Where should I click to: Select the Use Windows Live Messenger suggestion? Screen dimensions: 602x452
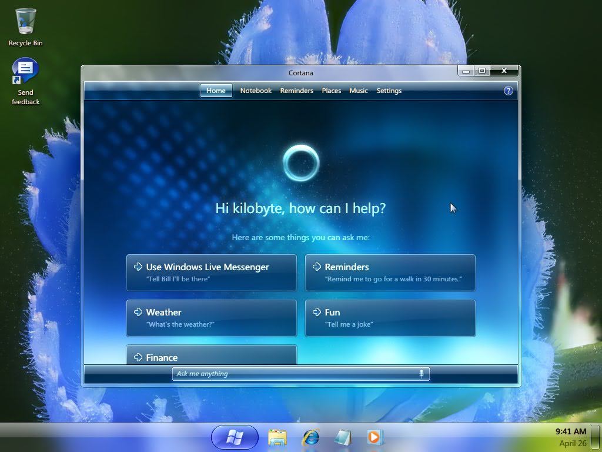(212, 272)
